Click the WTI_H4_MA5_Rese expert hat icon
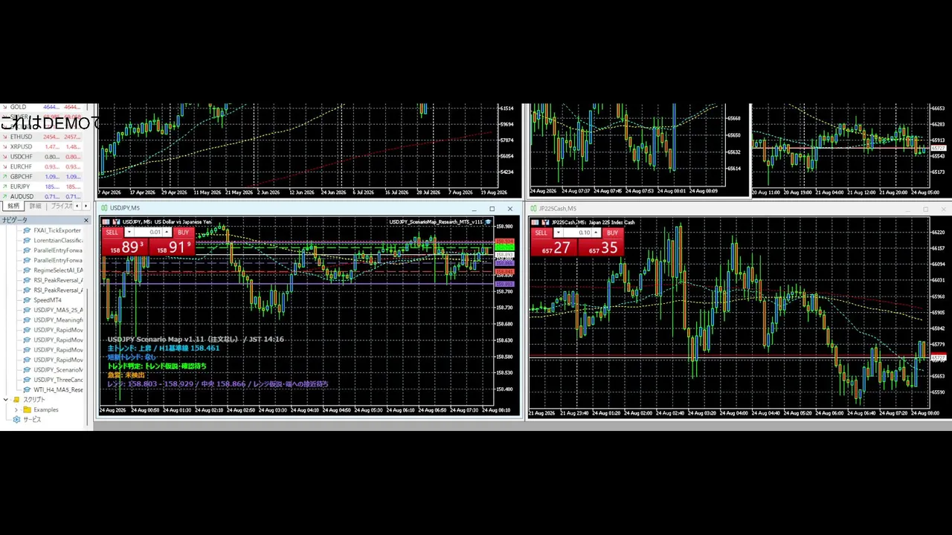The height and width of the screenshot is (535, 952). (x=27, y=389)
